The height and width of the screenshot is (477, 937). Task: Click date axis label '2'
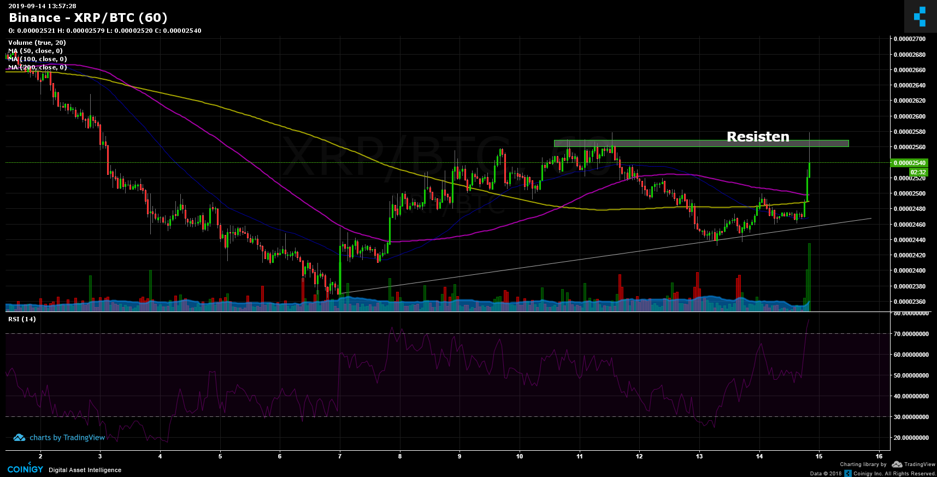click(40, 456)
